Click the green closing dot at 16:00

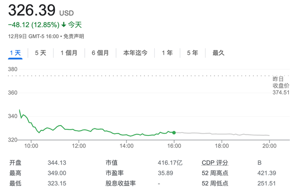(174, 133)
